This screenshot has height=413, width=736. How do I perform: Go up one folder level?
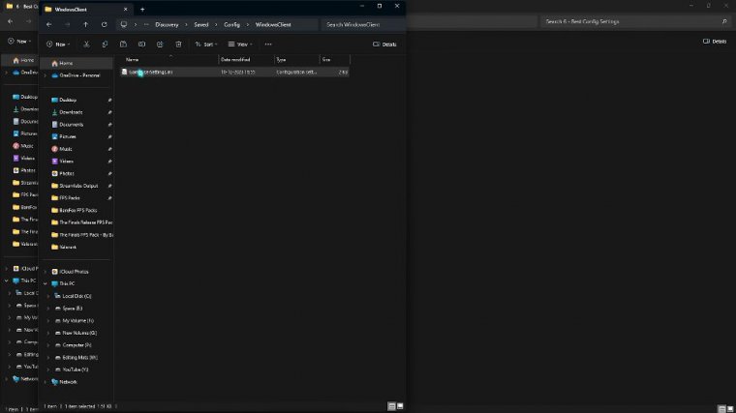point(85,24)
